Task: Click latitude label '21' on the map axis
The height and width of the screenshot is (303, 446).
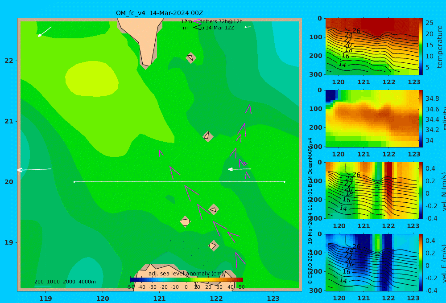Action: point(9,121)
